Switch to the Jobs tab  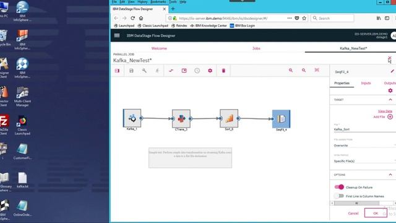click(x=256, y=48)
